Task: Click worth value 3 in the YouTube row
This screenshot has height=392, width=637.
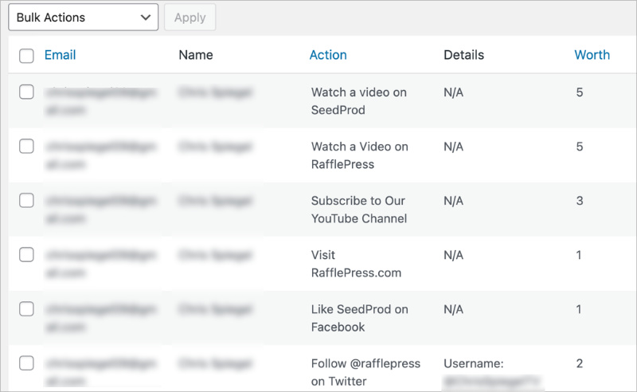Action: point(580,201)
